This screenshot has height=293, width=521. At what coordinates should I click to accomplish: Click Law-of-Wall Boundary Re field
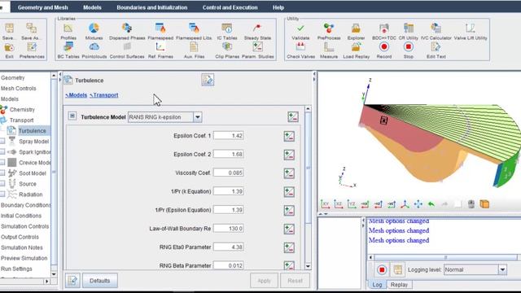[x=229, y=229]
